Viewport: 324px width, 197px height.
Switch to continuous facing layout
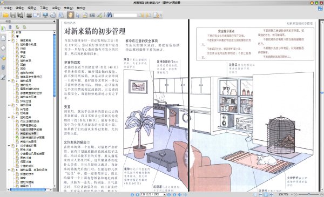tap(271, 194)
